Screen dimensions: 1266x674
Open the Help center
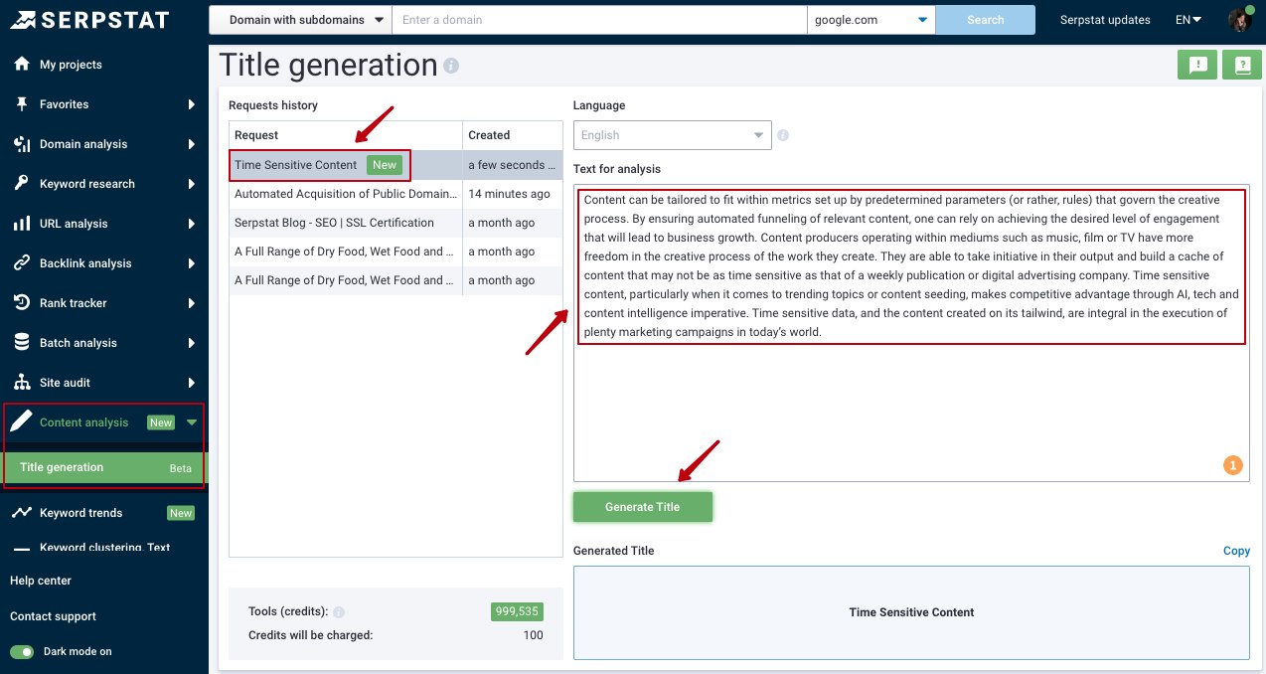tap(41, 581)
